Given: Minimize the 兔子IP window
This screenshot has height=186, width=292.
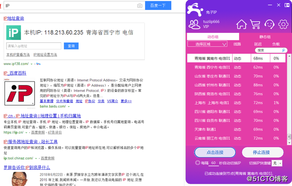Looking at the screenshot, I should pos(270,5).
